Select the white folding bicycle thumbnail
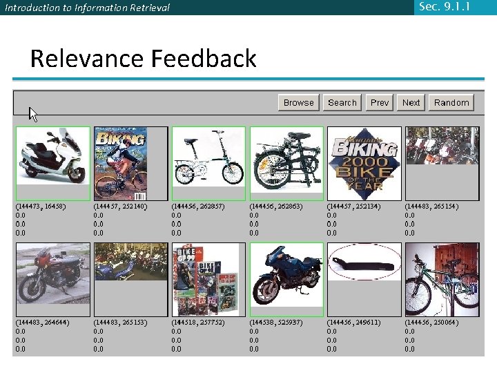This screenshot has height=373, width=497. (x=208, y=164)
